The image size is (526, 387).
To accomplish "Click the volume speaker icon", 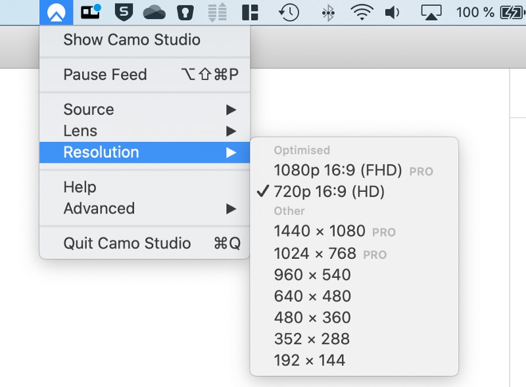I will pos(392,12).
